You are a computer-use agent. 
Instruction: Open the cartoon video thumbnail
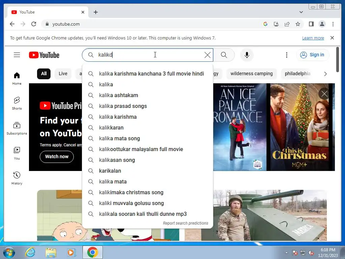[59, 215]
